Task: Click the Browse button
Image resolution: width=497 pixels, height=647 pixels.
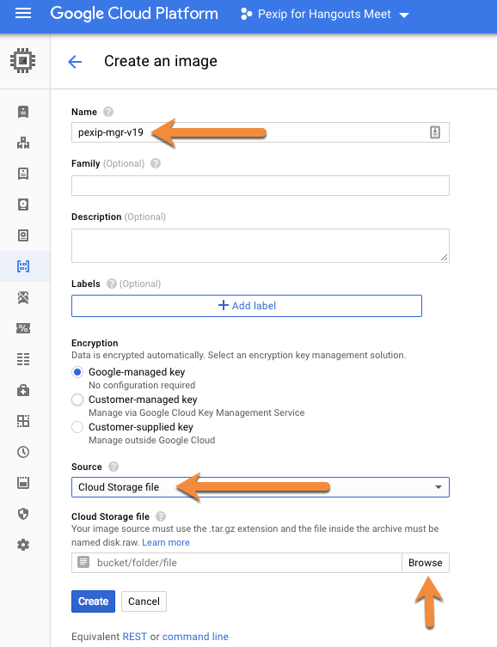Action: (x=425, y=563)
